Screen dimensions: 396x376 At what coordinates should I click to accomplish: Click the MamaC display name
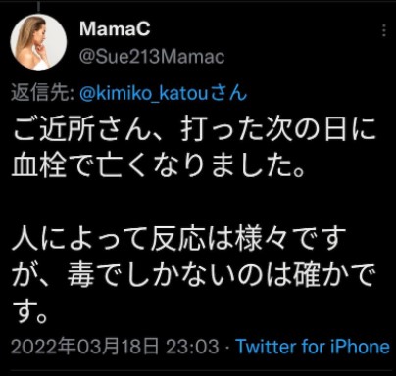click(115, 29)
